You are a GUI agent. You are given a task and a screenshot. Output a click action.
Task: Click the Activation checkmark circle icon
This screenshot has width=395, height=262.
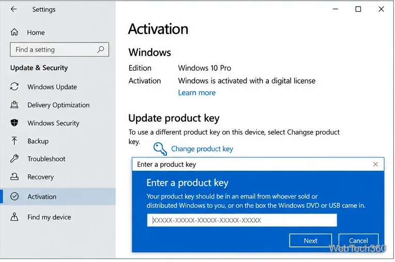[14, 196]
